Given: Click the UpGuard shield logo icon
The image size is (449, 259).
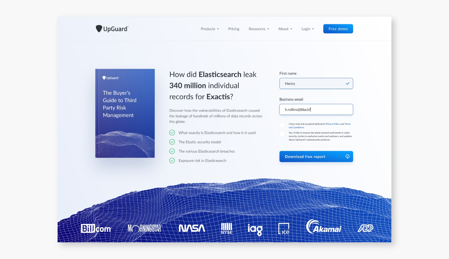Looking at the screenshot, I should pyautogui.click(x=99, y=29).
